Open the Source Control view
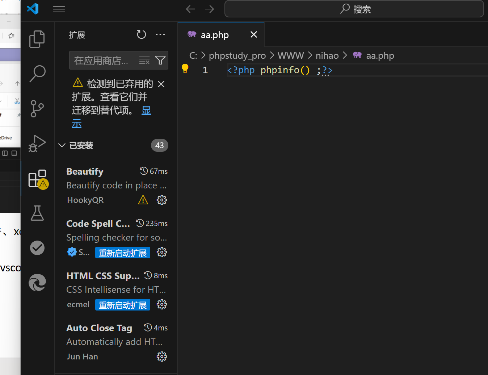The image size is (488, 375). click(x=37, y=108)
